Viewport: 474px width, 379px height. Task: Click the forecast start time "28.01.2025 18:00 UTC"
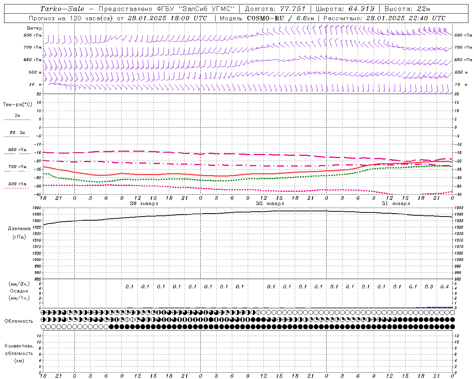coord(167,18)
